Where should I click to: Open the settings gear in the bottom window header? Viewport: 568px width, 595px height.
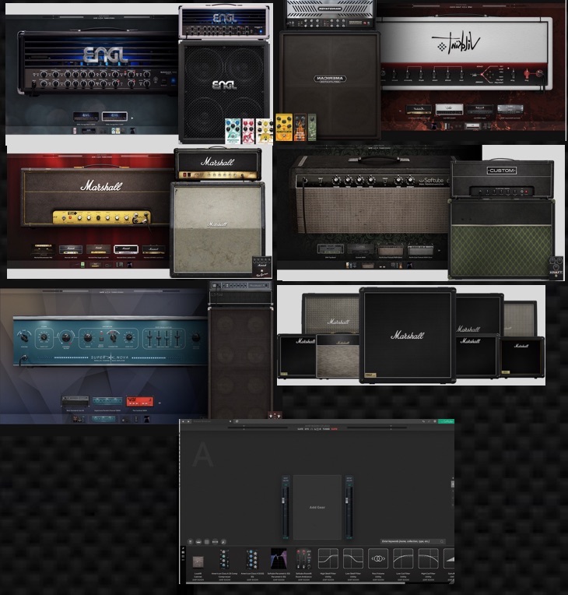pyautogui.click(x=434, y=421)
